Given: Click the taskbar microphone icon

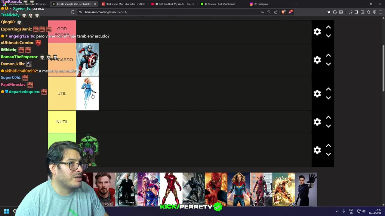Looking at the screenshot, I should click(x=344, y=211).
